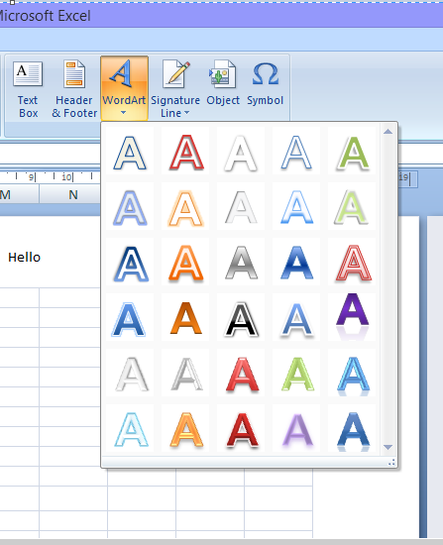Screen dimensions: 443x545
Task: Choose the light gray WordArt in second row
Action: pyautogui.click(x=241, y=207)
